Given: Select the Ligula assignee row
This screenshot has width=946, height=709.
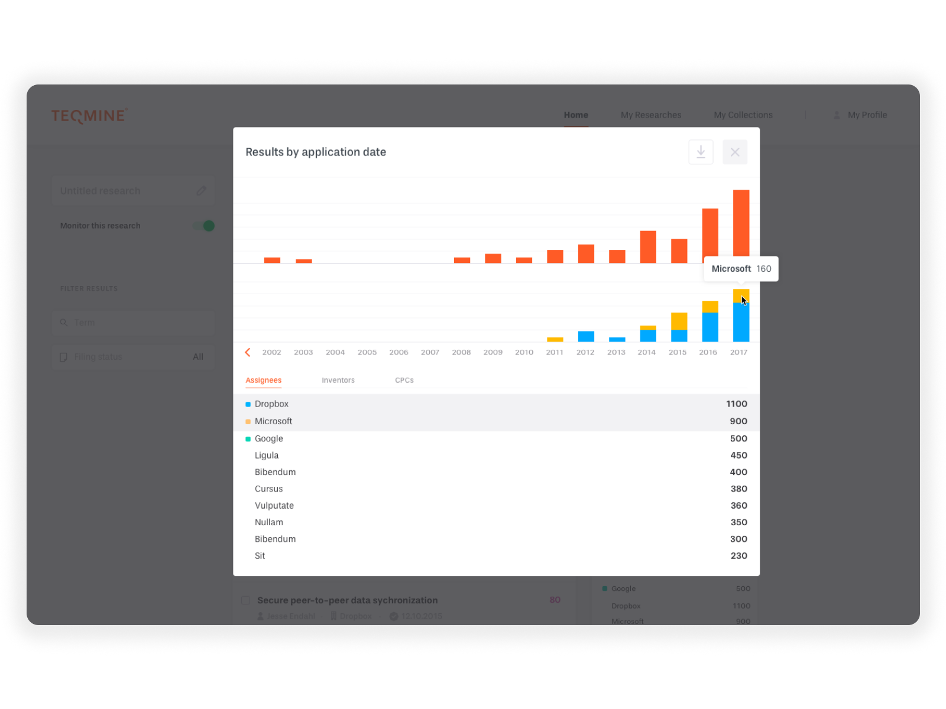Looking at the screenshot, I should point(496,456).
